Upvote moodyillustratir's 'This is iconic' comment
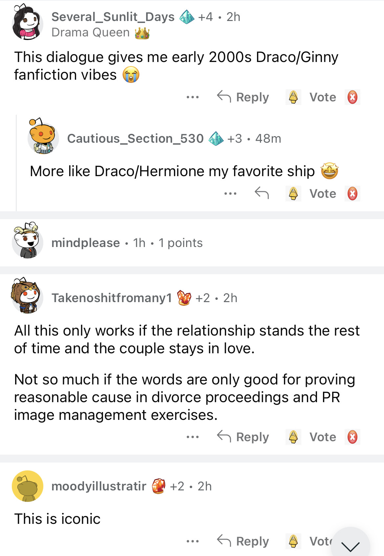 coord(293,541)
